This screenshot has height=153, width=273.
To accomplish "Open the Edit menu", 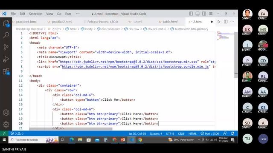I will [22, 14].
